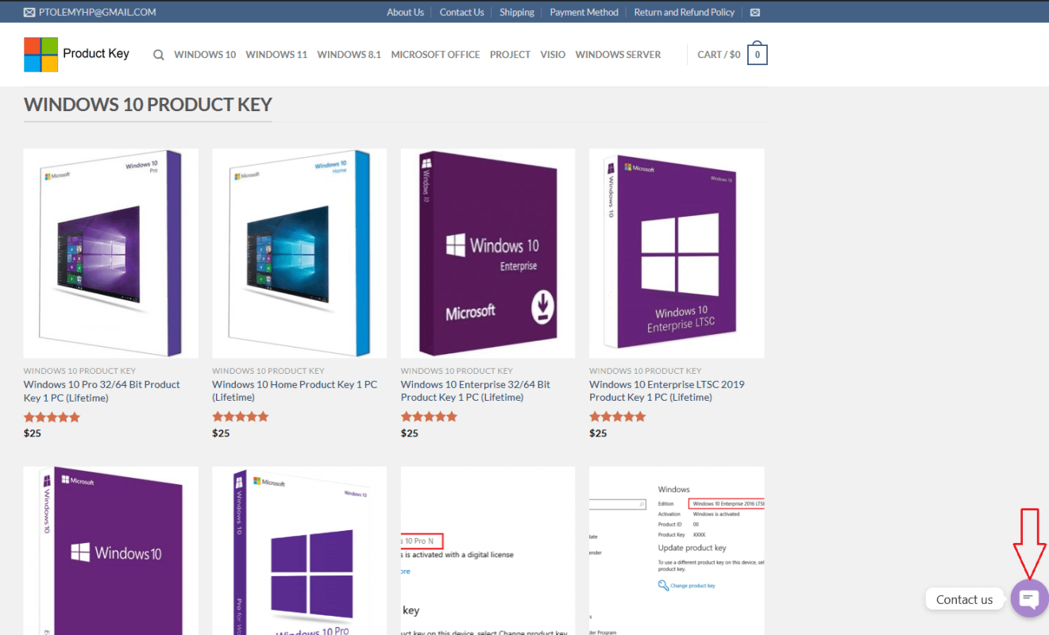
Task: Click the star rating under Enterprise LTSC 2019
Action: point(618,417)
